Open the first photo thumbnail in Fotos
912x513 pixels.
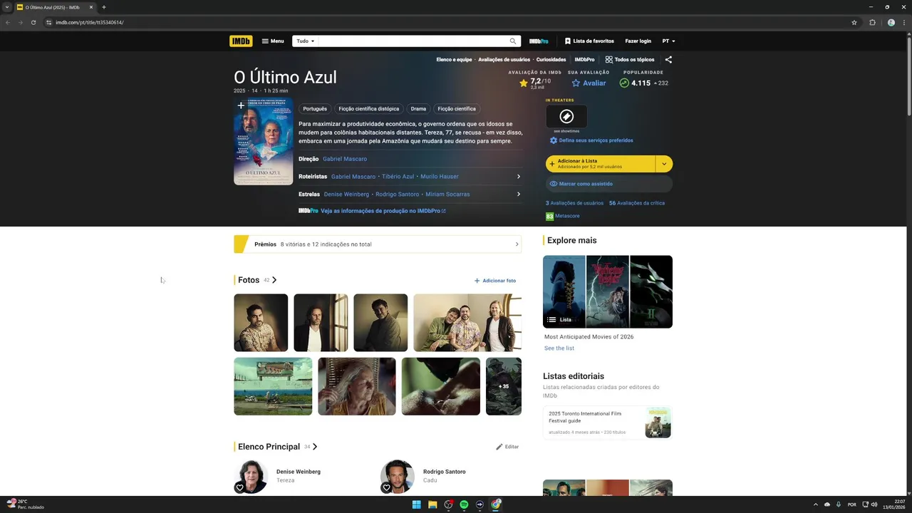(261, 323)
